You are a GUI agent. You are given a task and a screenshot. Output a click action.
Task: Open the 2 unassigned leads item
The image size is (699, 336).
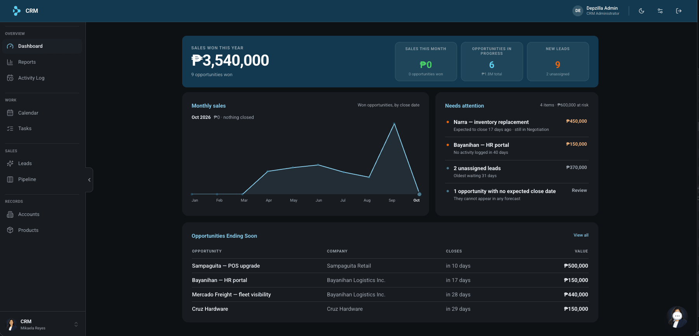tap(516, 172)
